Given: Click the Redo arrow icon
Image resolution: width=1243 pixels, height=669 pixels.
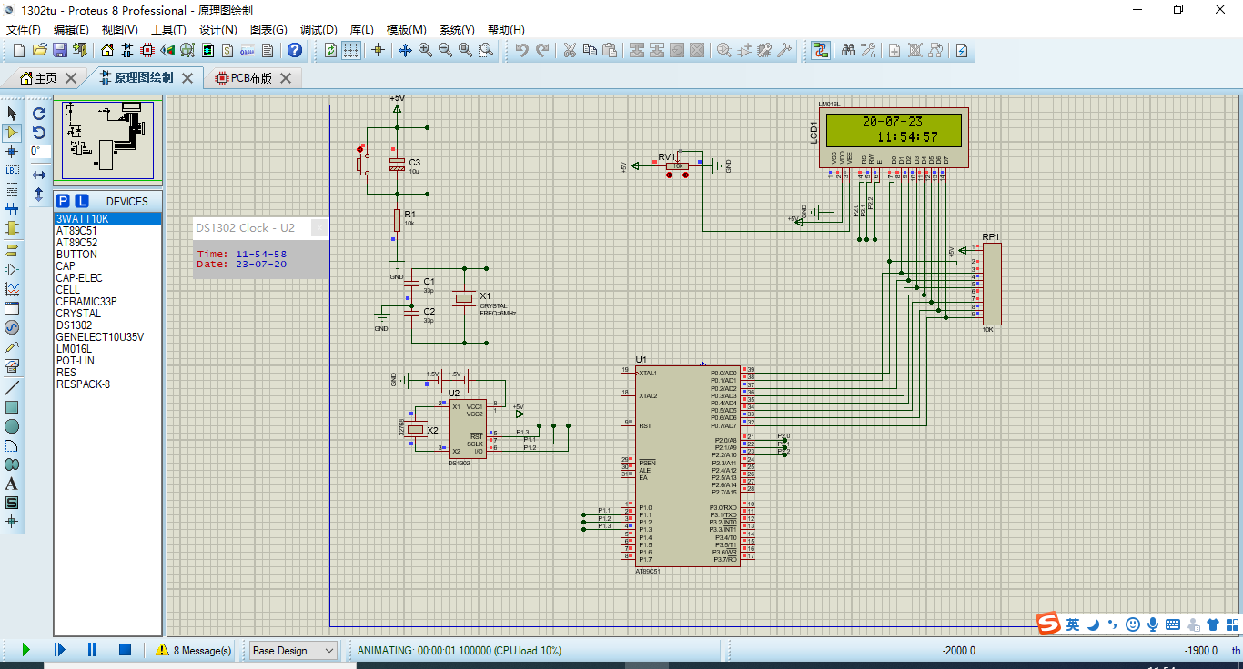Looking at the screenshot, I should (542, 50).
